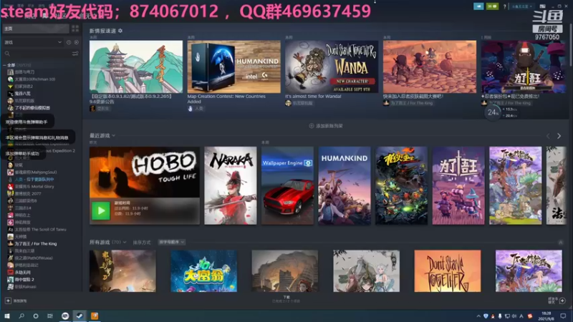Open the 大富翁 cover in all games

204,271
